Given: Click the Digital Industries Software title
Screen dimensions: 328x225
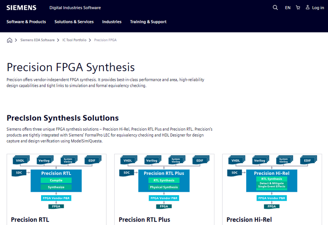Looking at the screenshot, I should pos(75,8).
